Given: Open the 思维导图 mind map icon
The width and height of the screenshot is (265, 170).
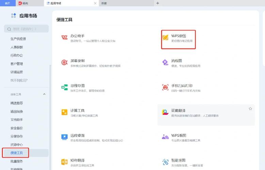Looking at the screenshot, I should (x=64, y=87).
